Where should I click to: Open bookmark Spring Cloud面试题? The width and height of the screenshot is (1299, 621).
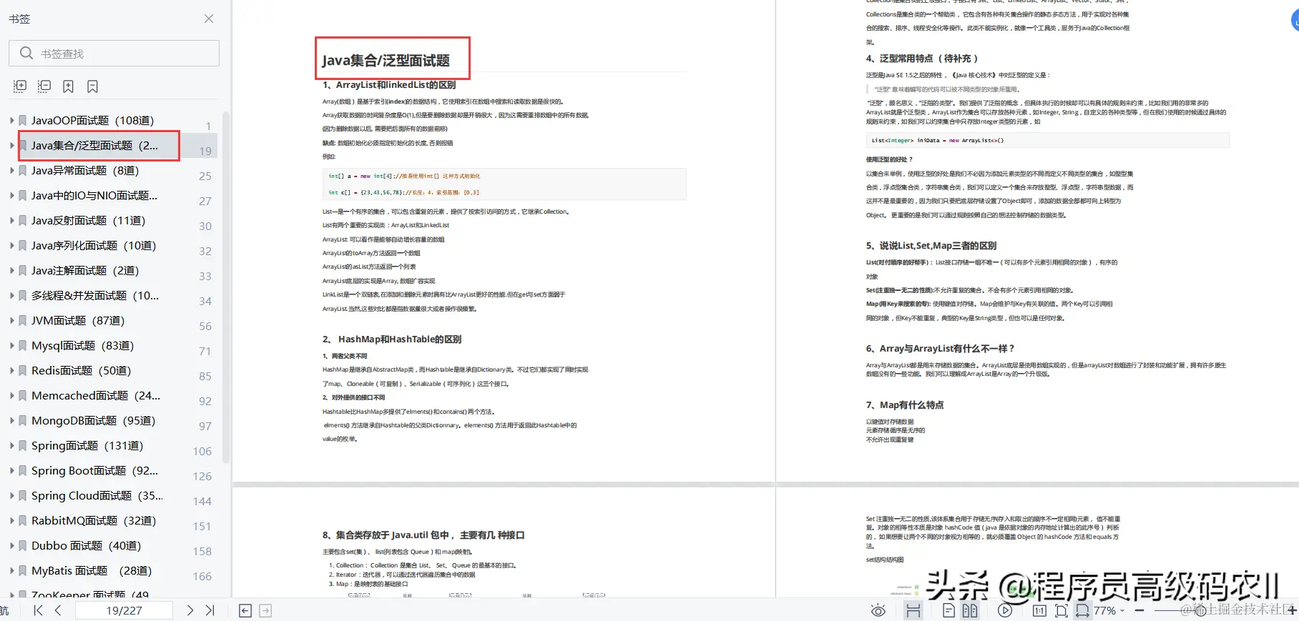coord(97,495)
